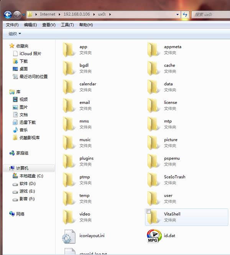The image size is (230, 255).
Task: Open recent pages dropdown next to Forward
Action: [24, 15]
